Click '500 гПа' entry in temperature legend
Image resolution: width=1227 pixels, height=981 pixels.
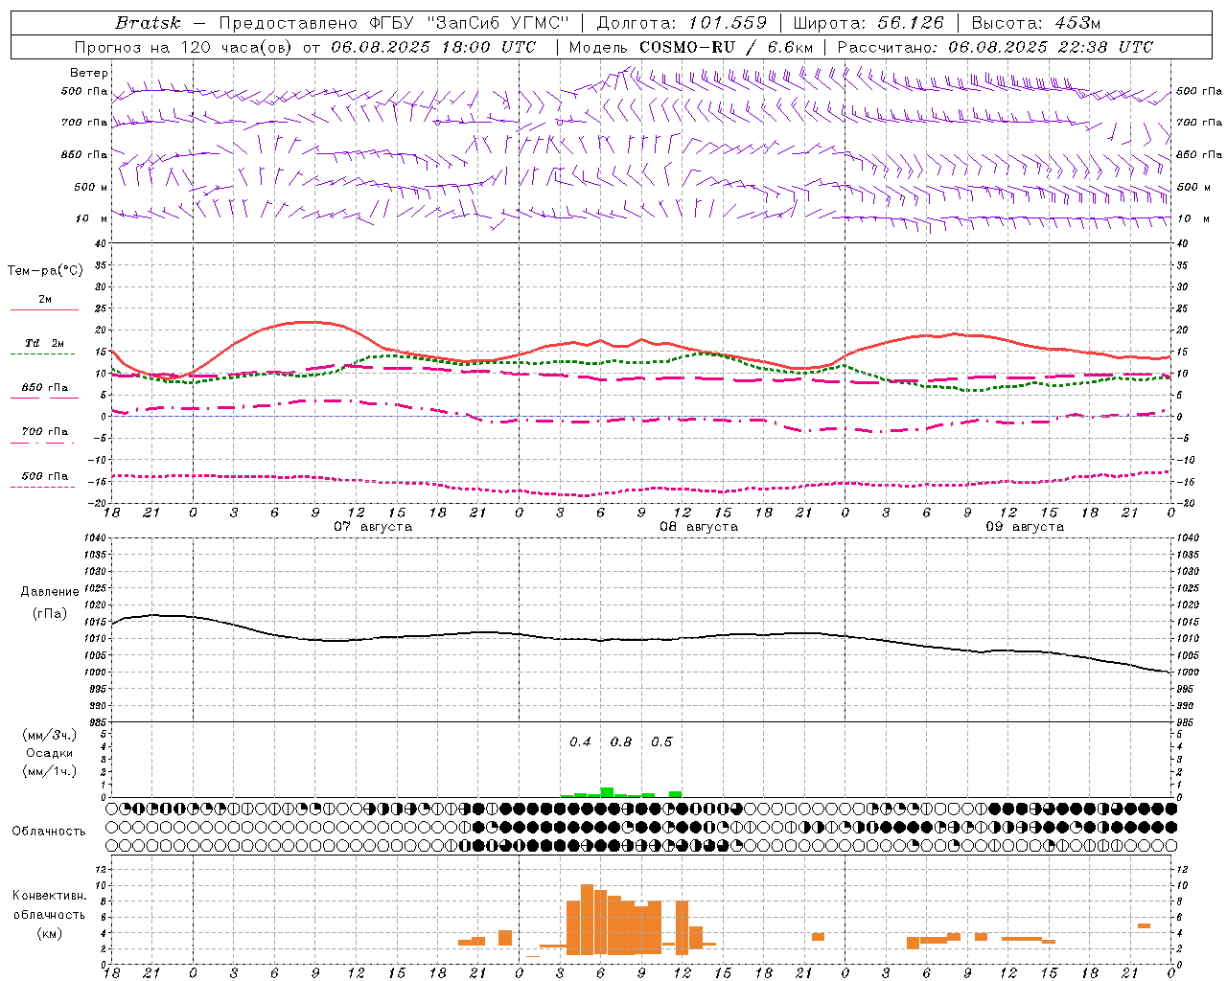pos(45,476)
